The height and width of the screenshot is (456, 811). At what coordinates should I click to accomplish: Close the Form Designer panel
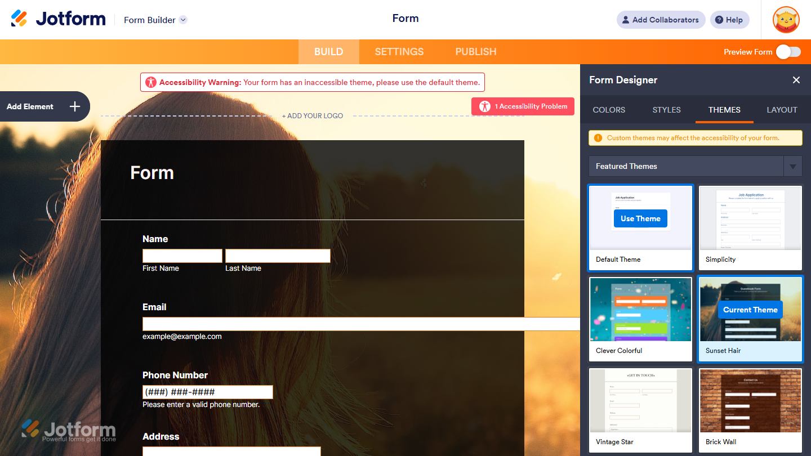coord(796,80)
